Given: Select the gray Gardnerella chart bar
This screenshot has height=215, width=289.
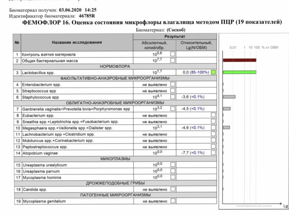Looking at the screenshot, I should click(x=227, y=109).
